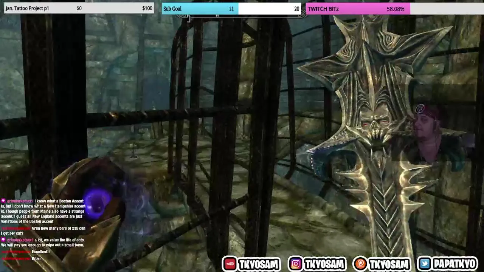
Task: Click the 'TWITCH BITz' label
Action: point(323,9)
